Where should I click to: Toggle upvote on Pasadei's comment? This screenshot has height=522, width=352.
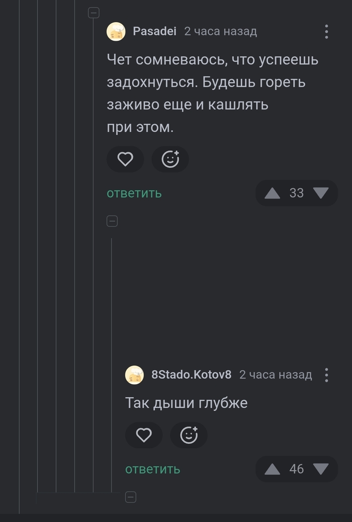click(x=272, y=193)
